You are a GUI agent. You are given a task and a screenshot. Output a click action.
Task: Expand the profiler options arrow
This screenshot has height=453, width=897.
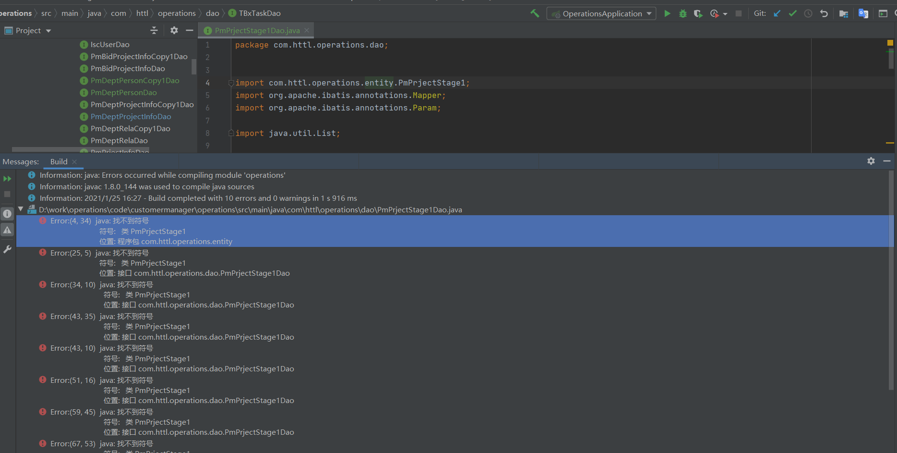pos(725,14)
